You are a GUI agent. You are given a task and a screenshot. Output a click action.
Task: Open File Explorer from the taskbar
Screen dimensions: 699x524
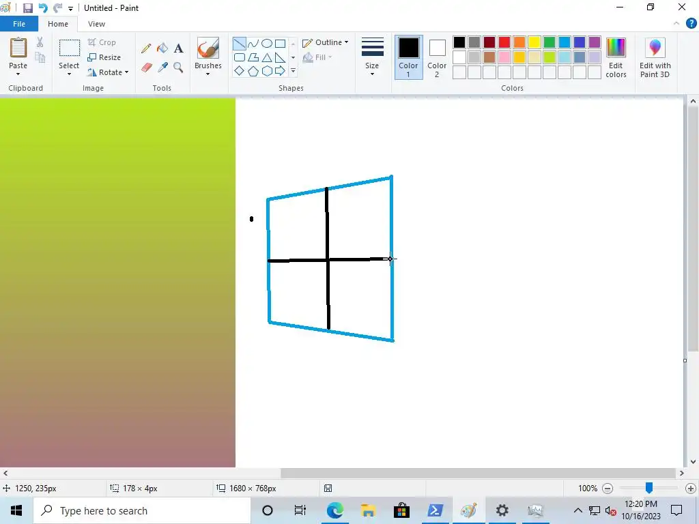pos(368,510)
